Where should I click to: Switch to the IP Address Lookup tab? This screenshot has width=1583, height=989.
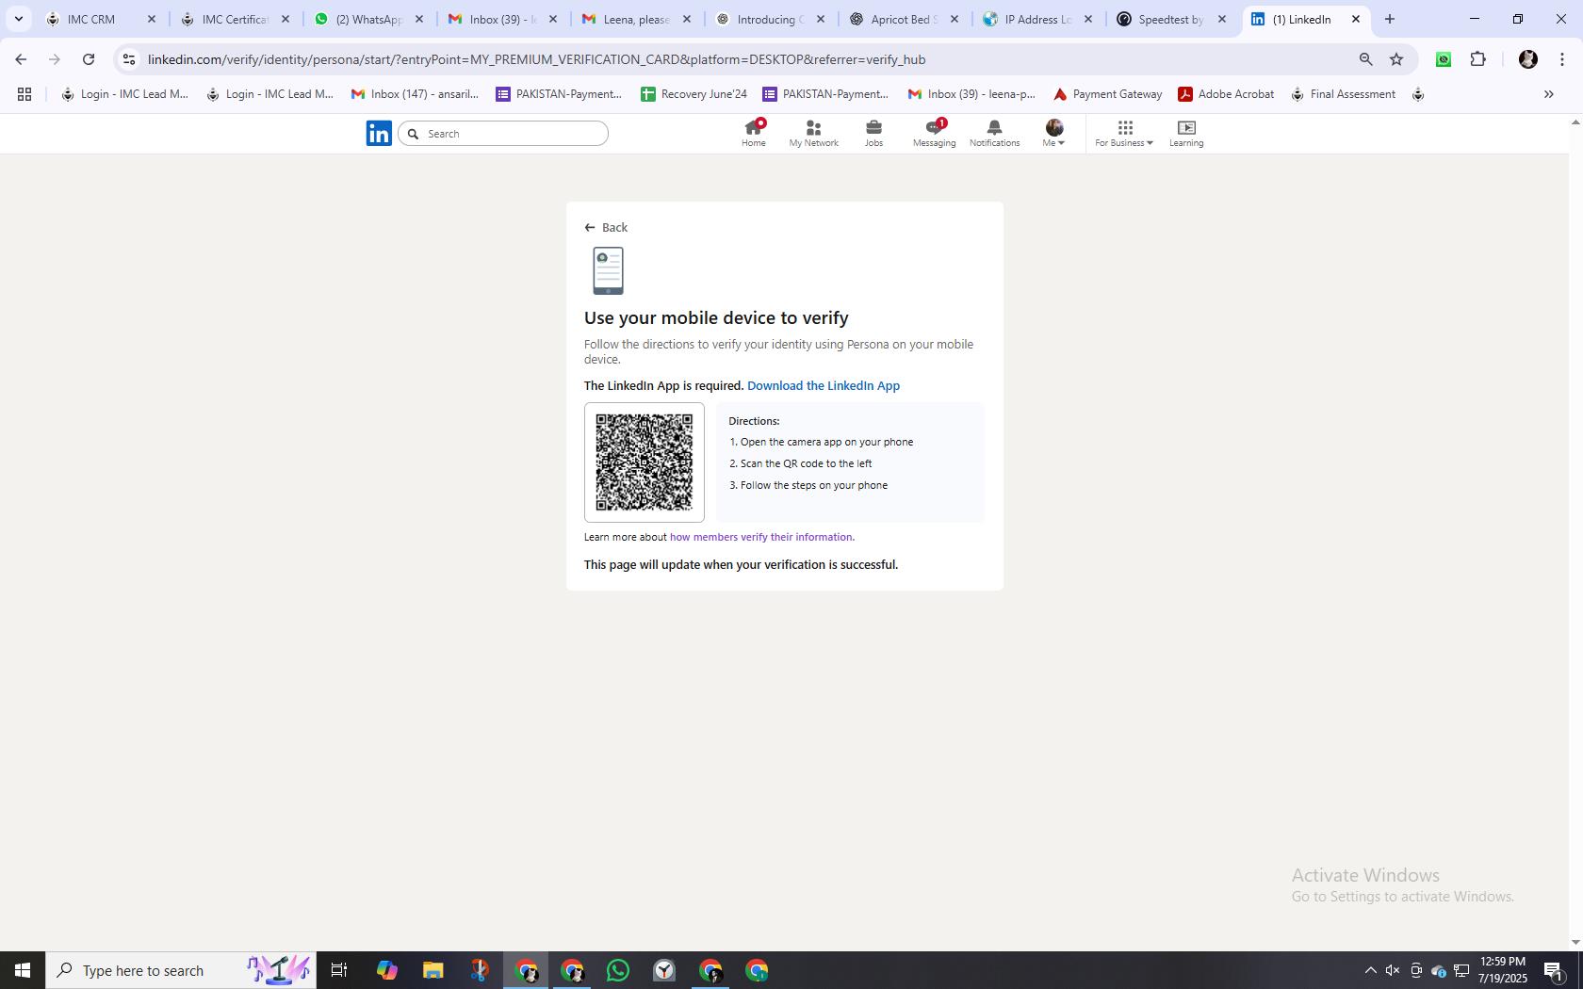click(x=1037, y=19)
